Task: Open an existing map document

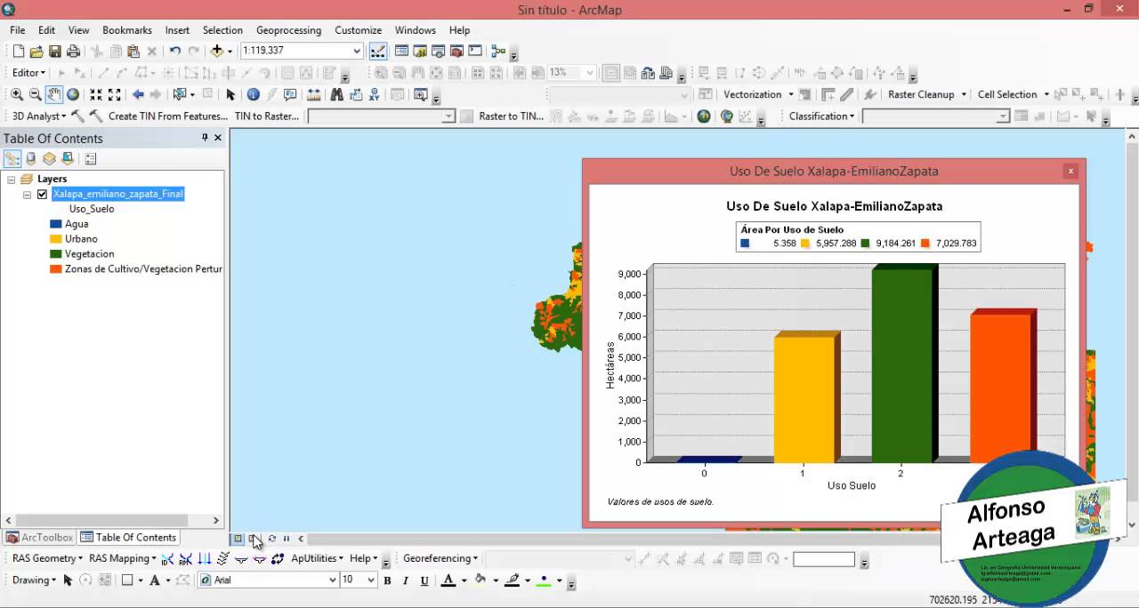Action: 36,52
